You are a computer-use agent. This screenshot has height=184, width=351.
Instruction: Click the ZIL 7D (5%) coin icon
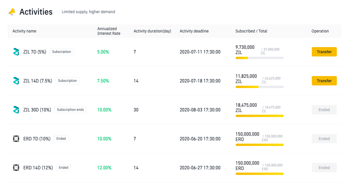point(16,52)
